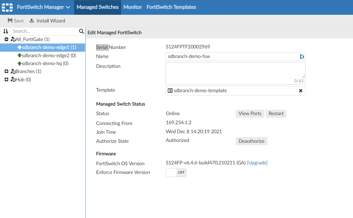Screen dimensions: 353x218
Task: Enable the Enforce Firmware Version toggle
Action: click(x=176, y=173)
